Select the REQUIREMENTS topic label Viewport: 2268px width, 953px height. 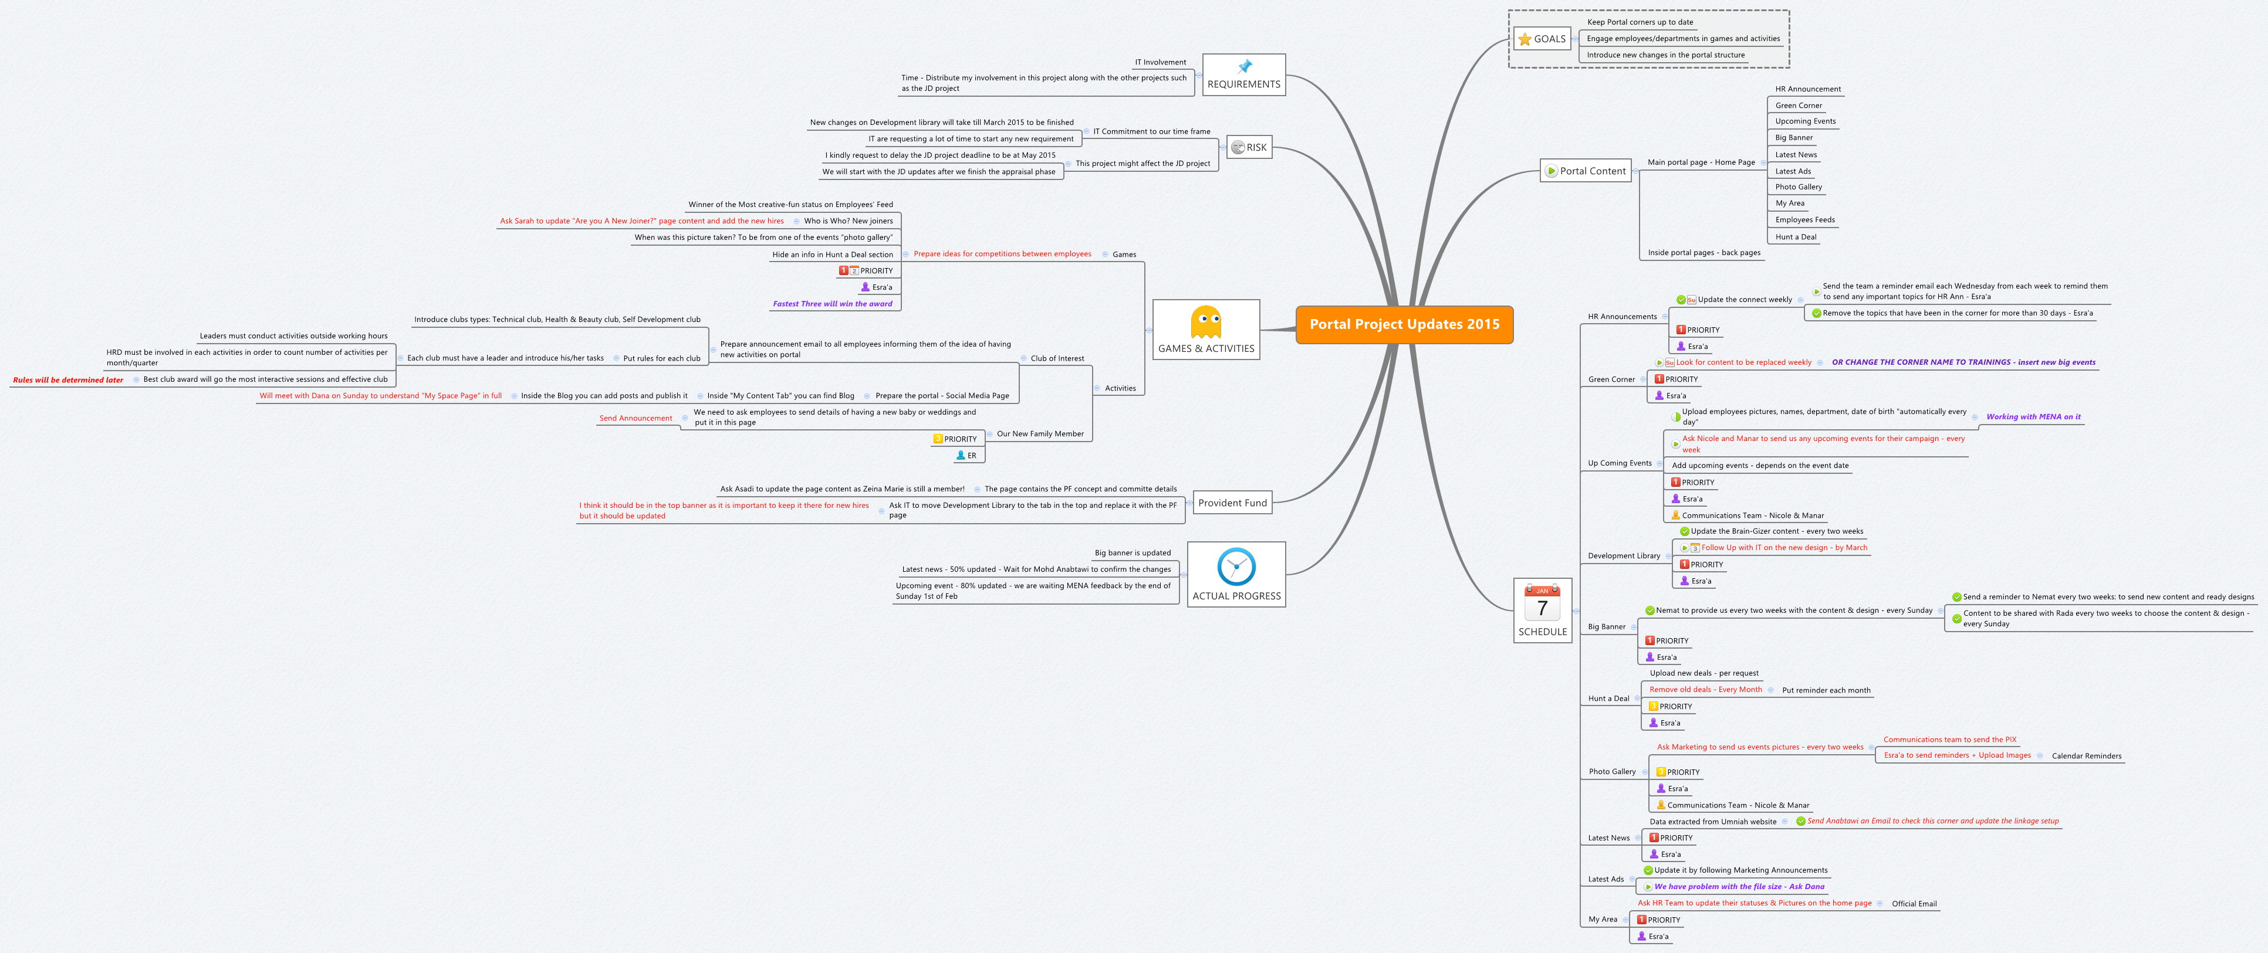click(x=1244, y=84)
